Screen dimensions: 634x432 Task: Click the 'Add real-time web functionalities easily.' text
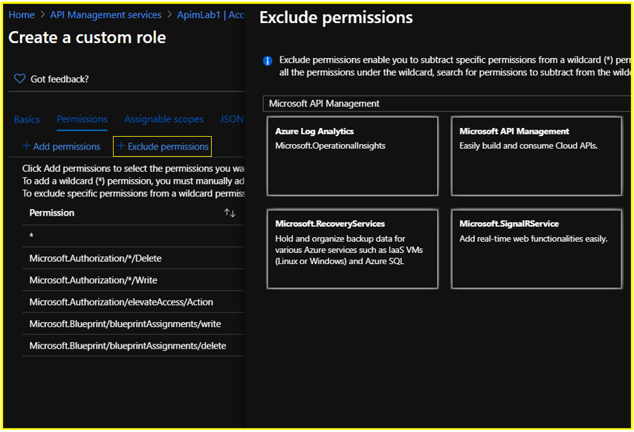(534, 239)
